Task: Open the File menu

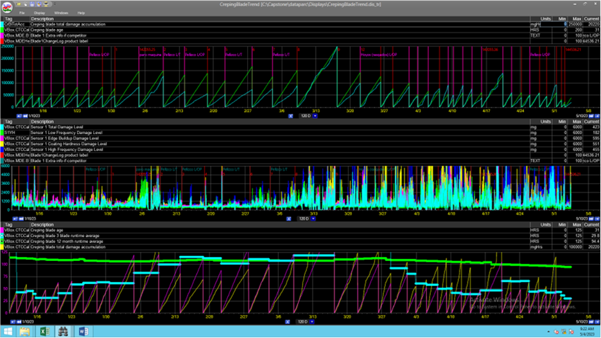Action: [22, 13]
